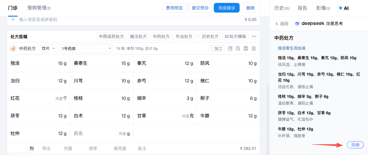Screen dimensions: 368x155
Task: Click the 频率 field
Action: coord(93,149)
